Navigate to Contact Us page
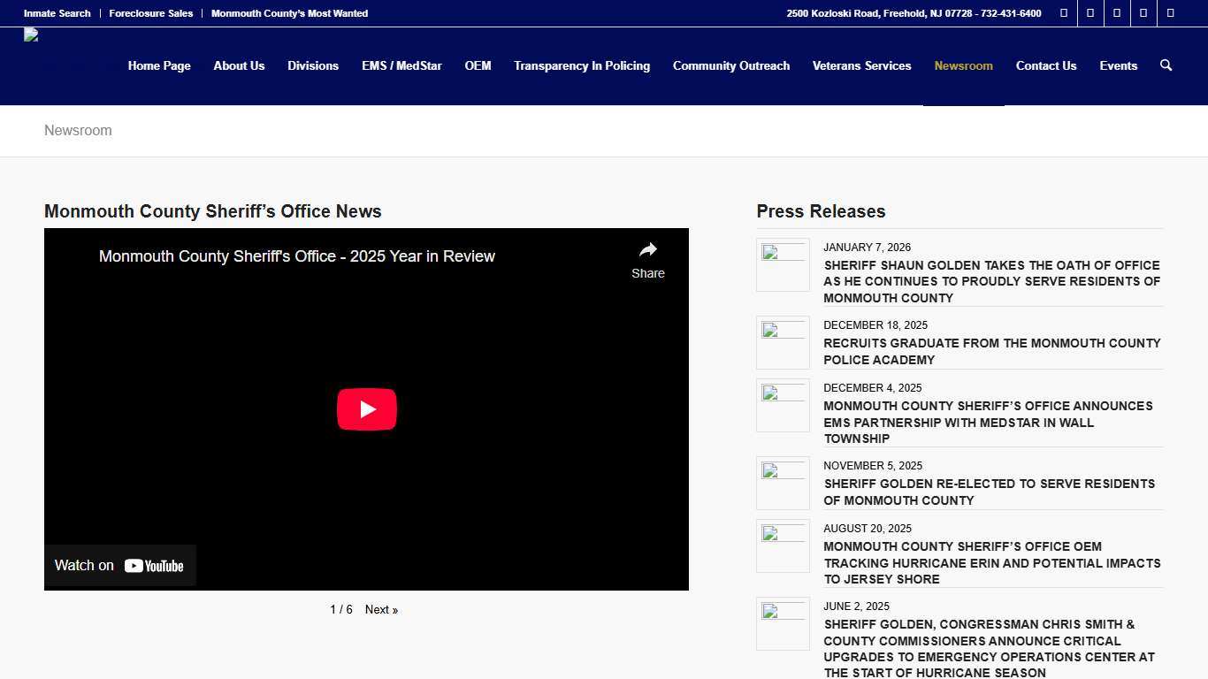Image resolution: width=1208 pixels, height=679 pixels. 1046,66
